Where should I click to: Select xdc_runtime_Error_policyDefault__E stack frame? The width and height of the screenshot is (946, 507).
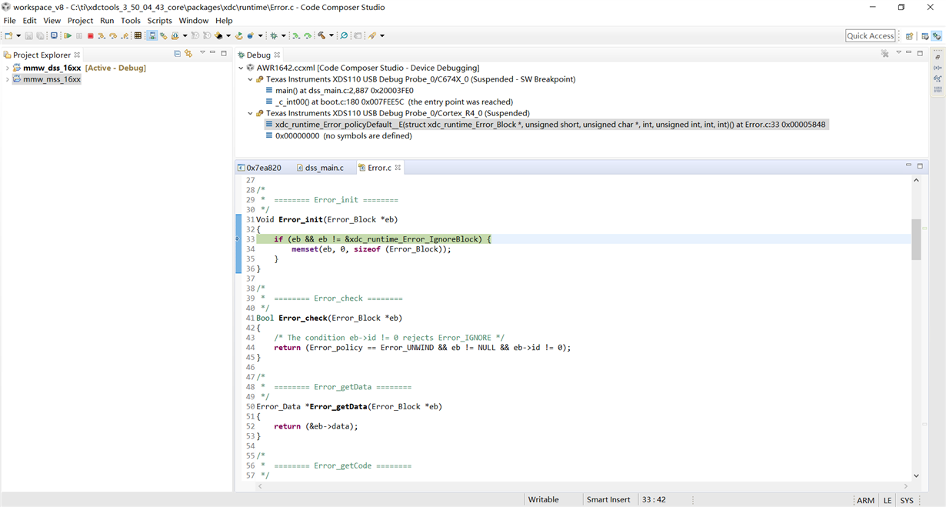click(546, 124)
